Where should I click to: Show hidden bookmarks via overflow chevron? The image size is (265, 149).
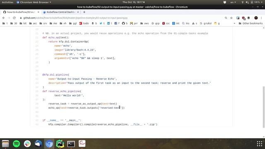tap(234, 24)
